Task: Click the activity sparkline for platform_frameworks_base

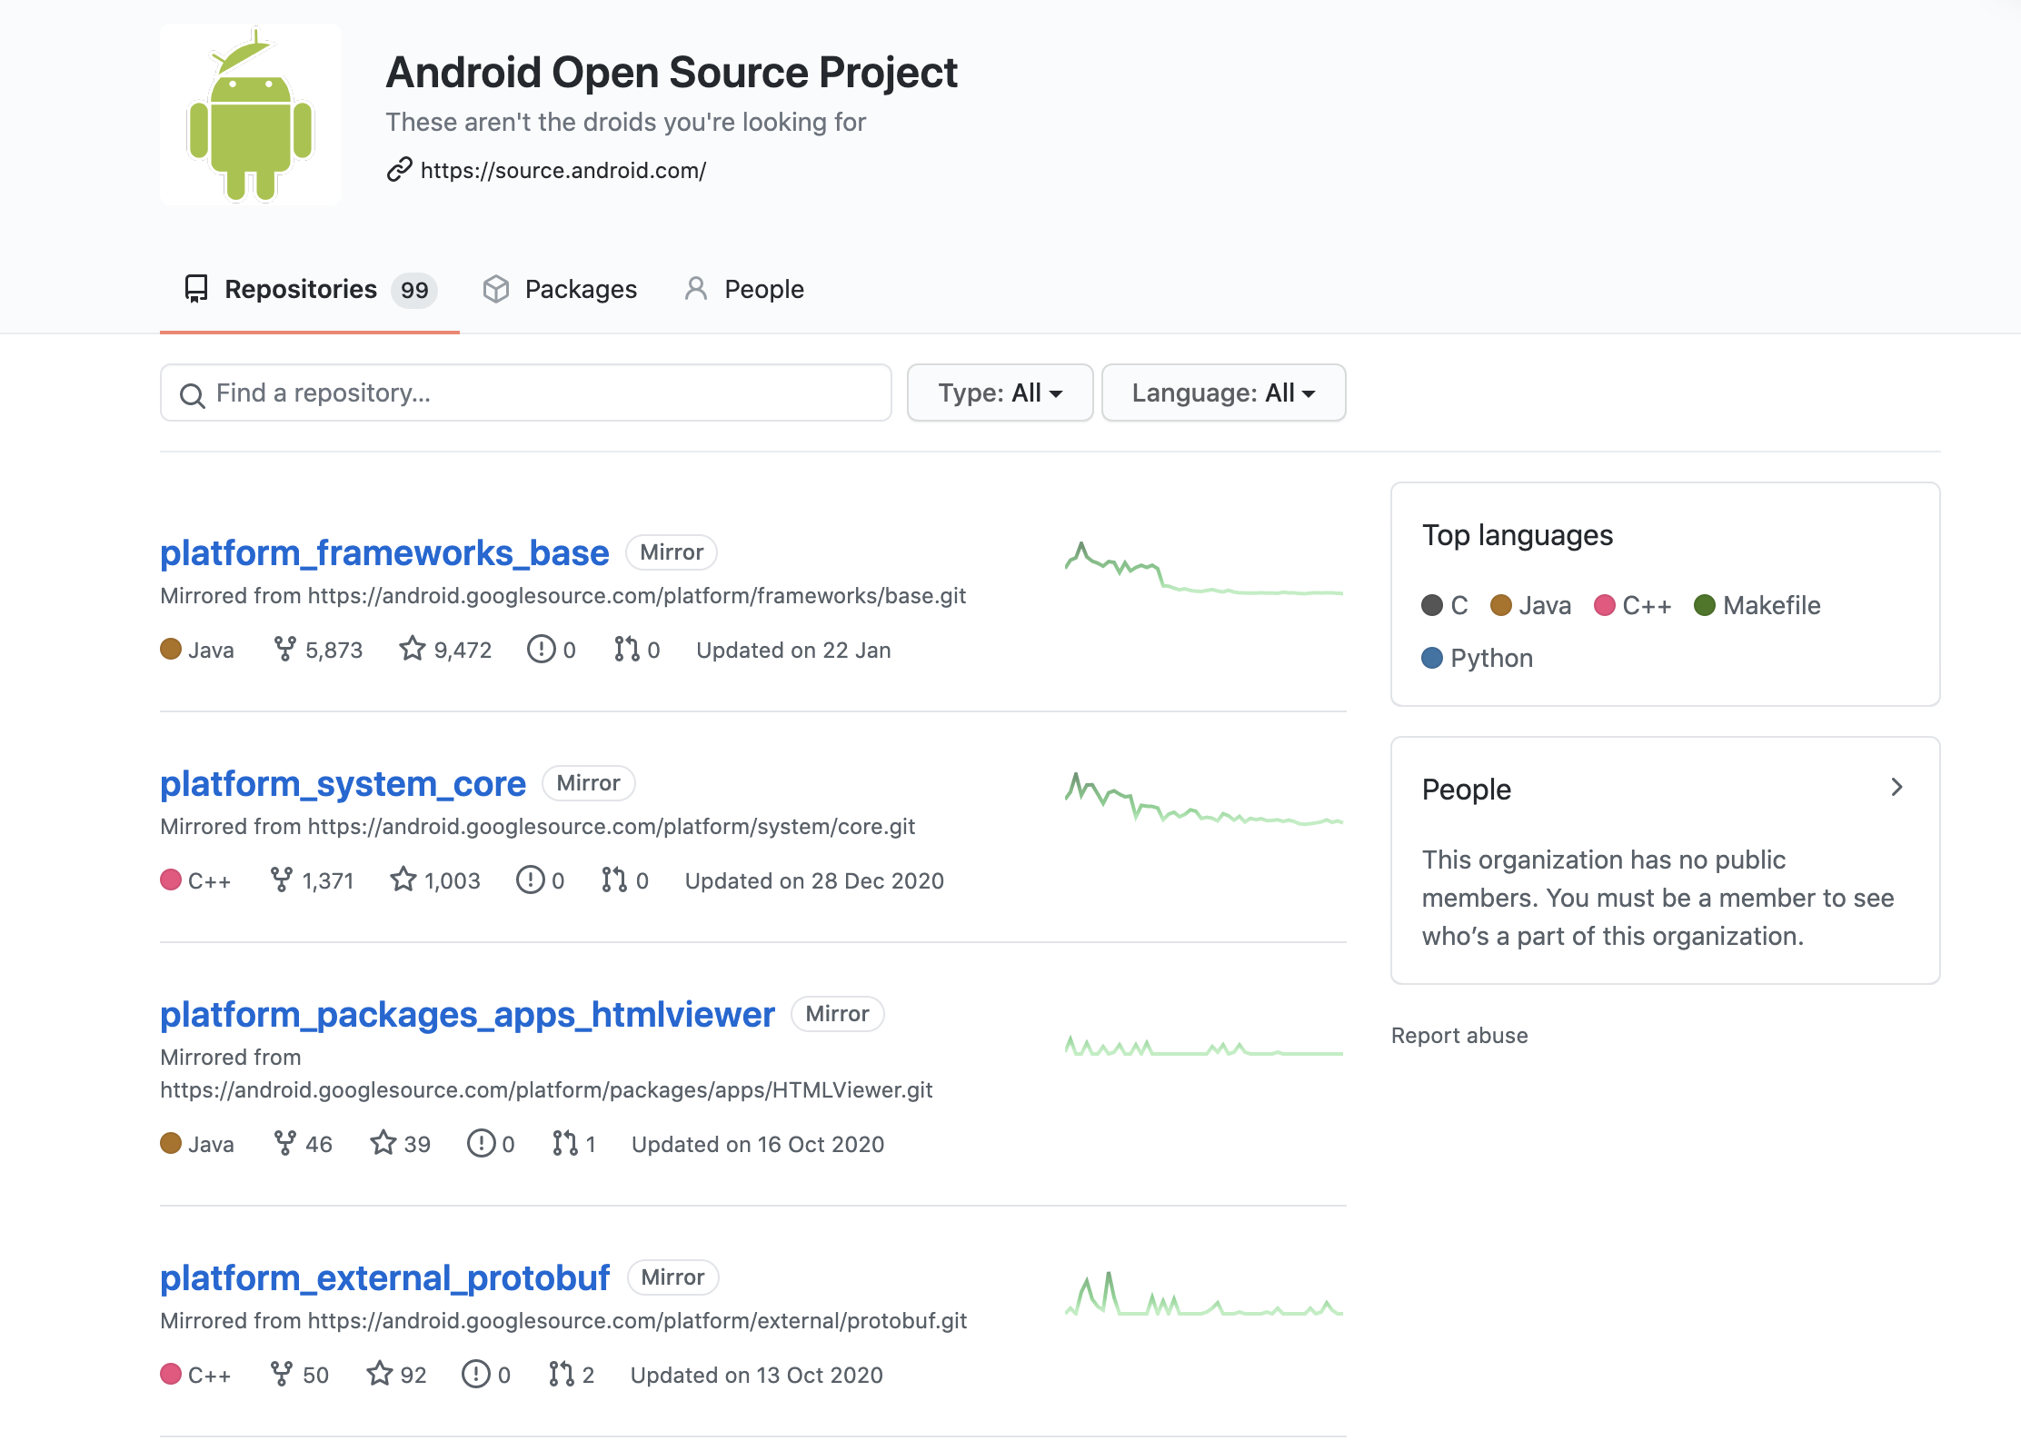Action: pyautogui.click(x=1204, y=568)
